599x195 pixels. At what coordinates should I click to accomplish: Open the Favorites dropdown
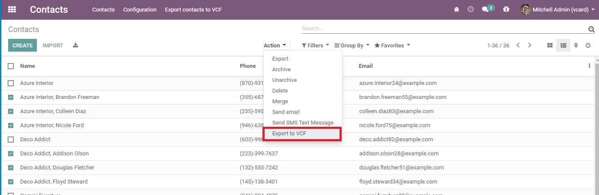click(392, 45)
